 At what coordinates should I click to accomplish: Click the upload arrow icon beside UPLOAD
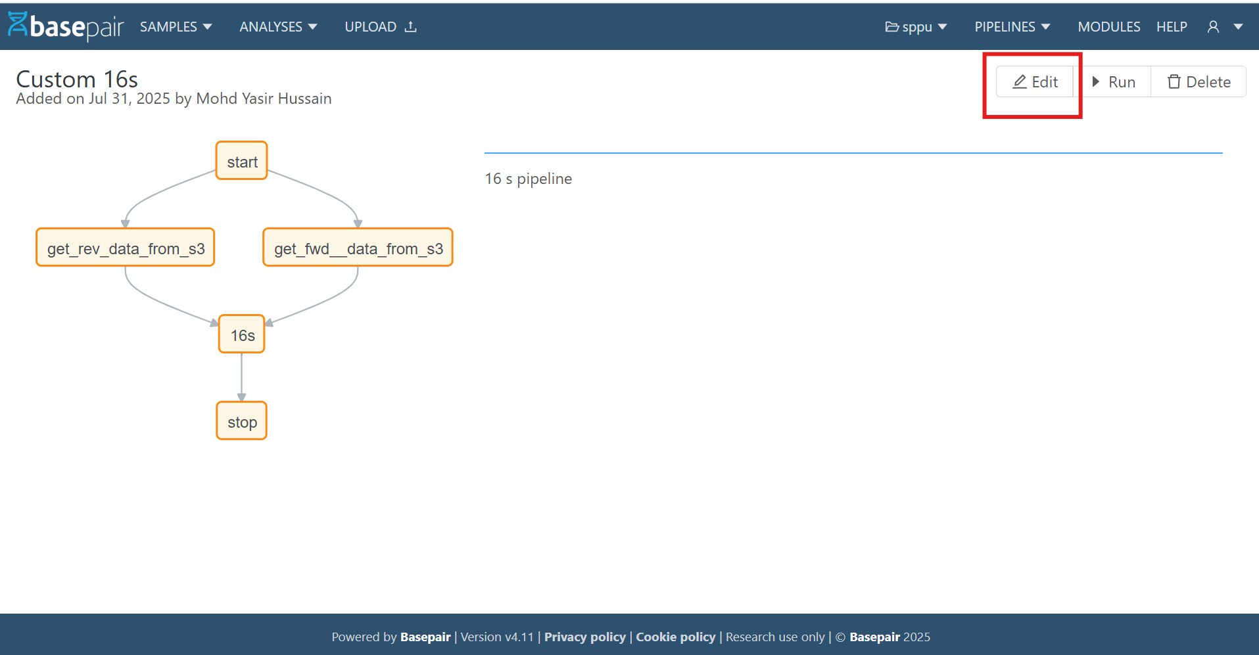(x=410, y=26)
